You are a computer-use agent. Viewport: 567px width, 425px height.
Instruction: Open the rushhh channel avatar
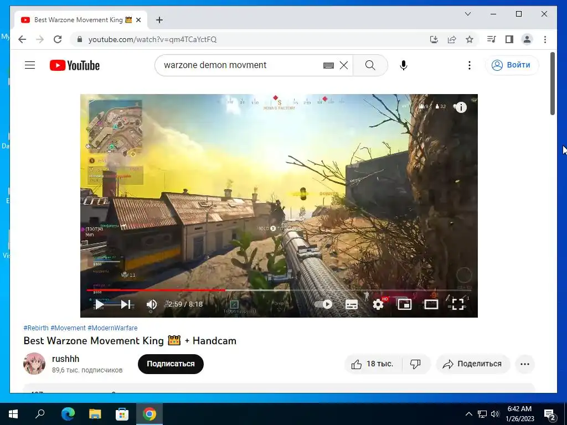[x=34, y=364]
